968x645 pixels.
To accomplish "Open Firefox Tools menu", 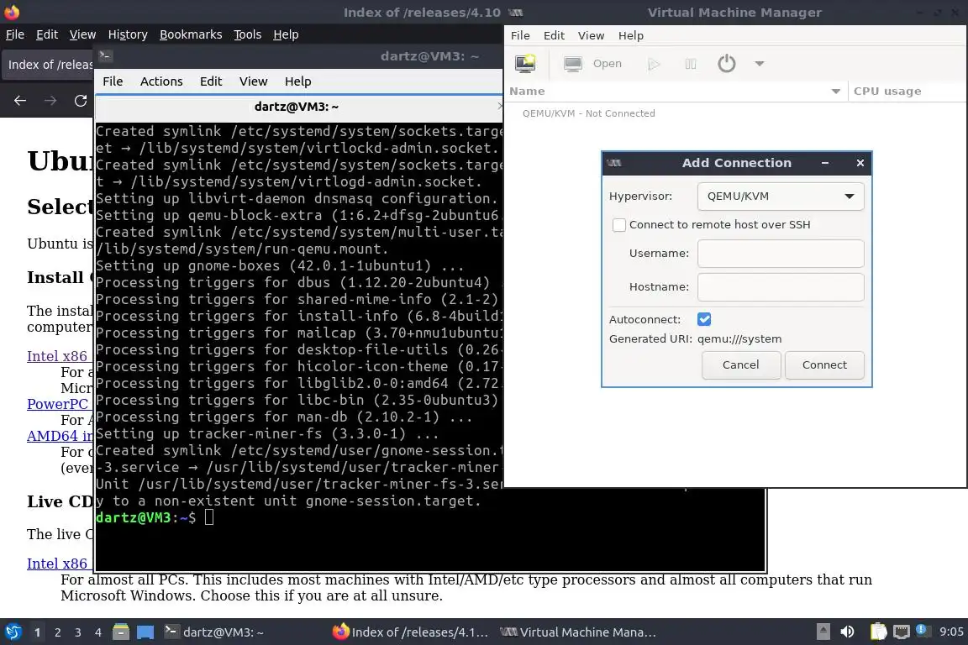I will point(248,34).
